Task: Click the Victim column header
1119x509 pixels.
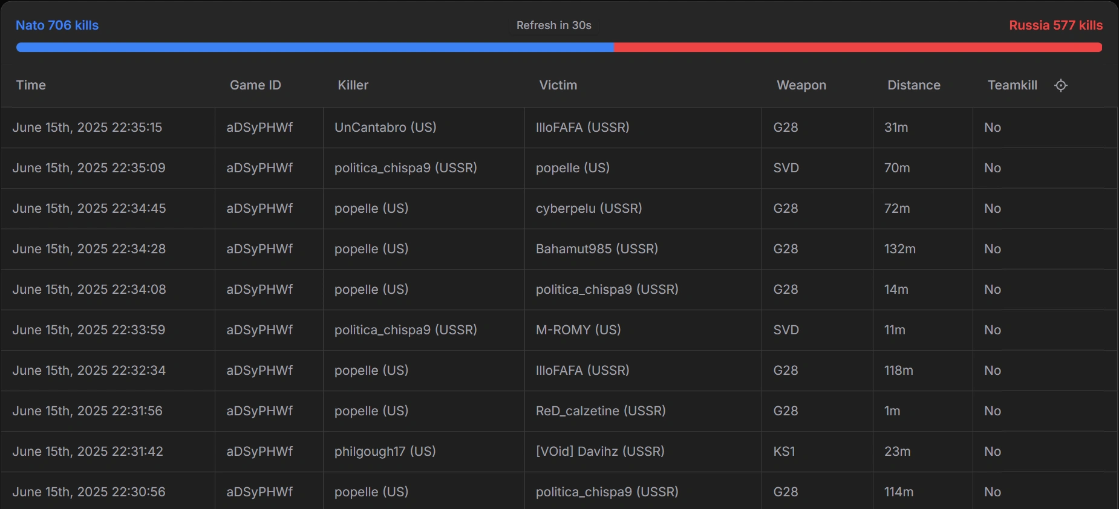Action: point(558,85)
